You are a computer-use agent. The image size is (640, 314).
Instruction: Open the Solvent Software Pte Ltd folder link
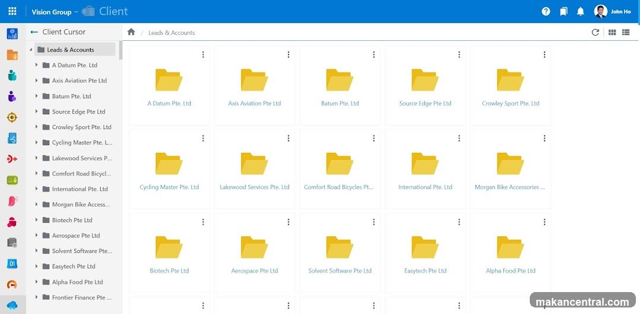(340, 271)
